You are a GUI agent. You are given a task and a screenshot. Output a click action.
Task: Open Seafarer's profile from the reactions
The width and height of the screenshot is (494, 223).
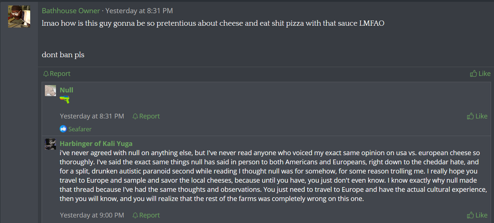[x=80, y=129]
